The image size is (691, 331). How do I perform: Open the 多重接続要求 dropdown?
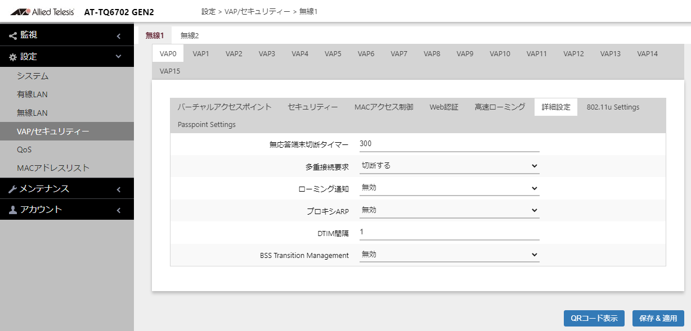click(x=449, y=166)
